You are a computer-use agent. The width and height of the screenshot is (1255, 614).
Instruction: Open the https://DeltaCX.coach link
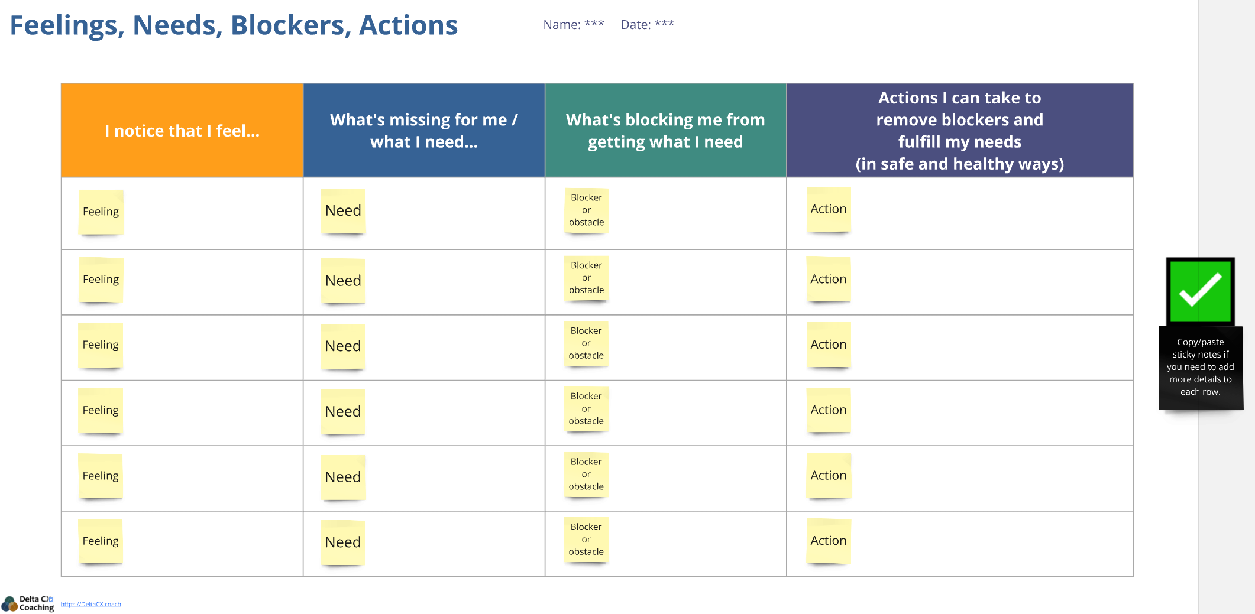click(x=90, y=604)
